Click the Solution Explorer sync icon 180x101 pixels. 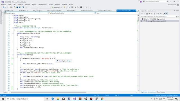coord(158,14)
